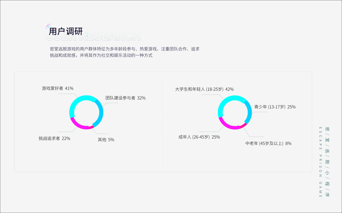Image resolution: width=342 pixels, height=213 pixels.
Task: Select the 其他 5% label
Action: click(106, 140)
